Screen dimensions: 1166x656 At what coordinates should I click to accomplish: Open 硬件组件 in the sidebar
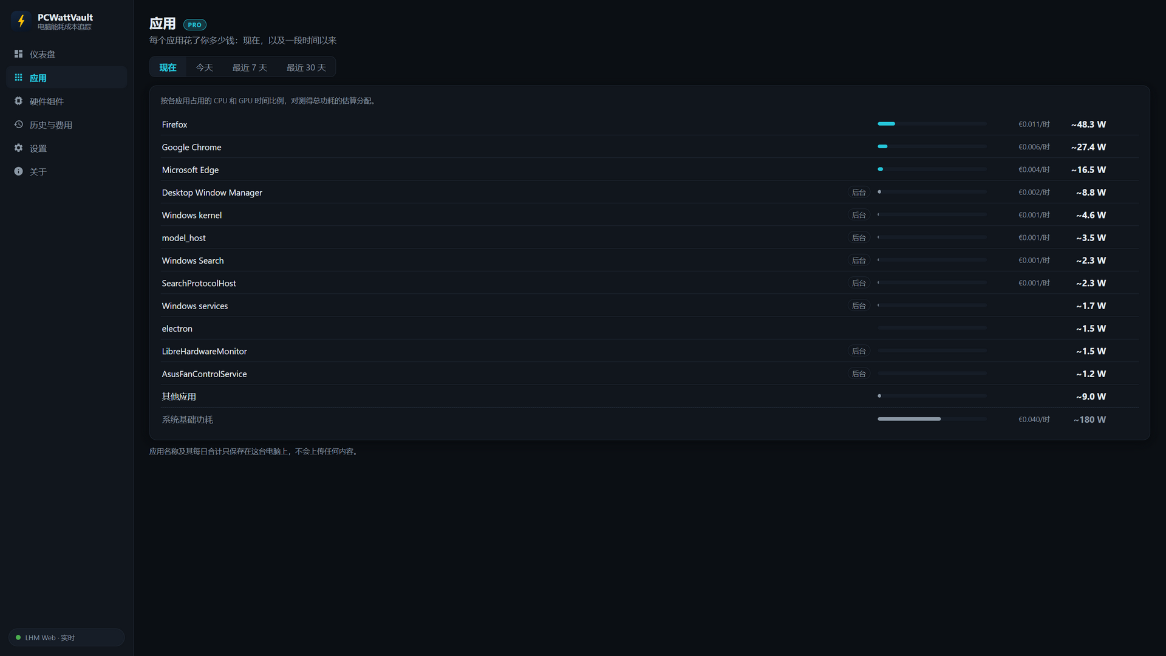[66, 101]
